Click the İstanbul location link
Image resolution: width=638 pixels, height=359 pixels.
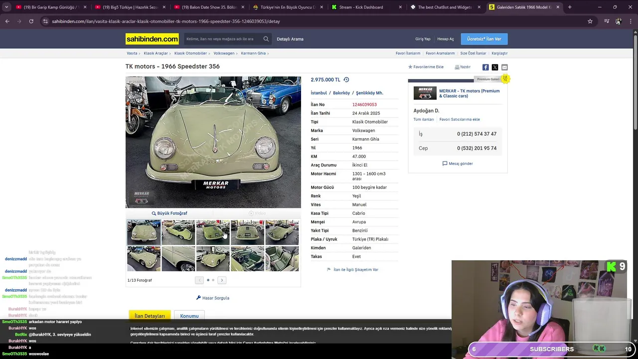pos(319,93)
